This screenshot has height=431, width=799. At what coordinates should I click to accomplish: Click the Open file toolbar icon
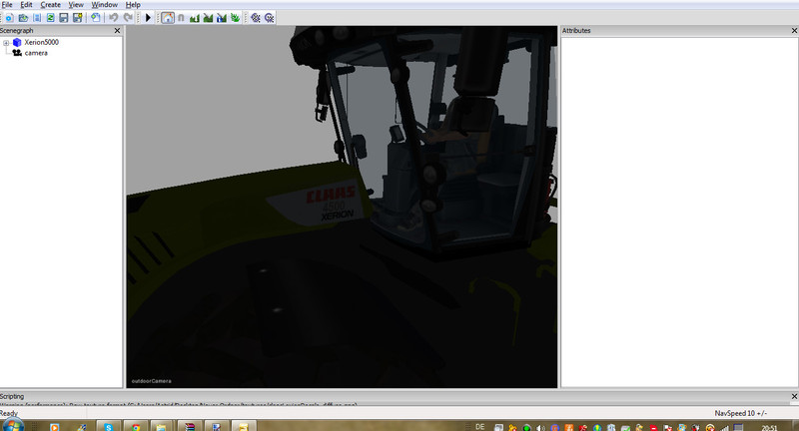(x=23, y=18)
